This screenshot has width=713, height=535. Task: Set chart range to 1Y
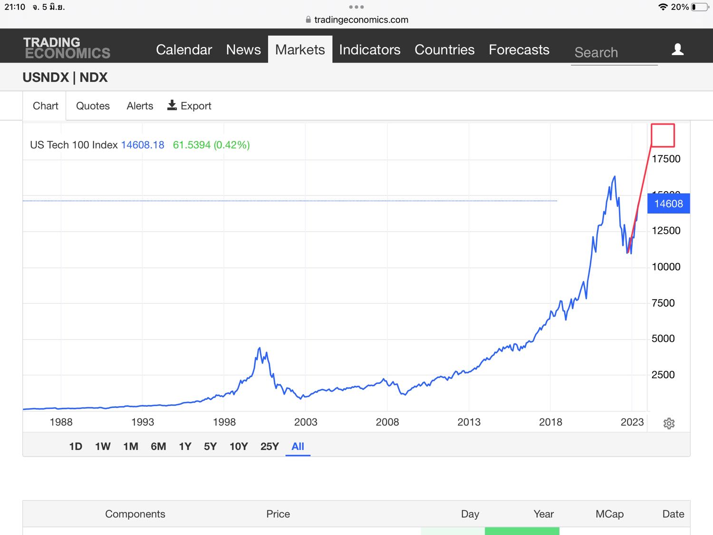click(185, 446)
